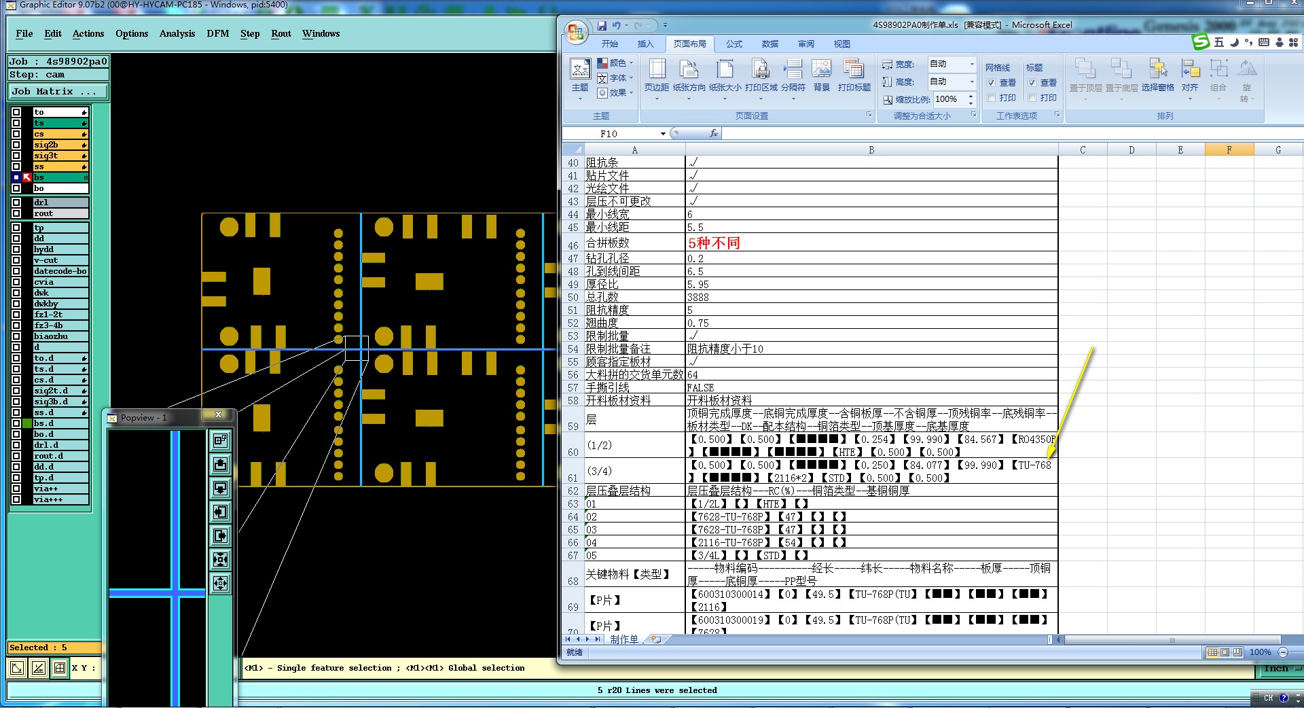Open the Name Box dropdown arrow
Screen dimensions: 1304x708
(663, 134)
